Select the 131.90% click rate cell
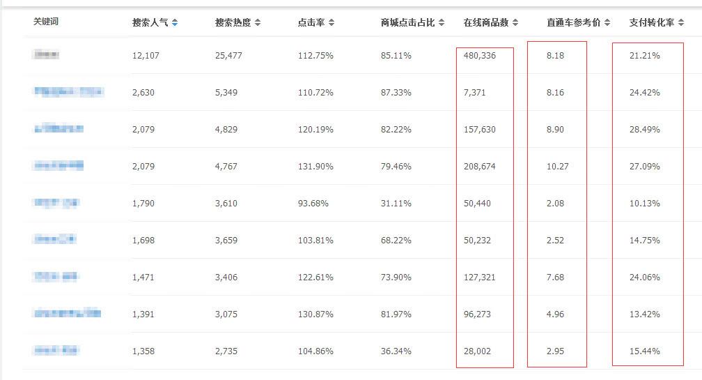The width and height of the screenshot is (702, 380). (x=315, y=167)
